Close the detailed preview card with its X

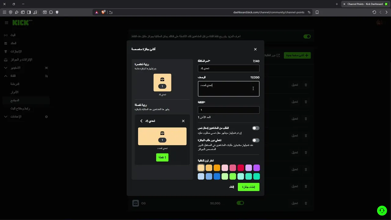183,121
